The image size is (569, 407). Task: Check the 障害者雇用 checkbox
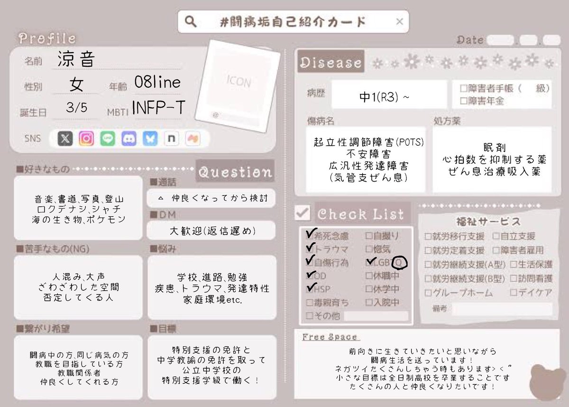pyautogui.click(x=496, y=250)
